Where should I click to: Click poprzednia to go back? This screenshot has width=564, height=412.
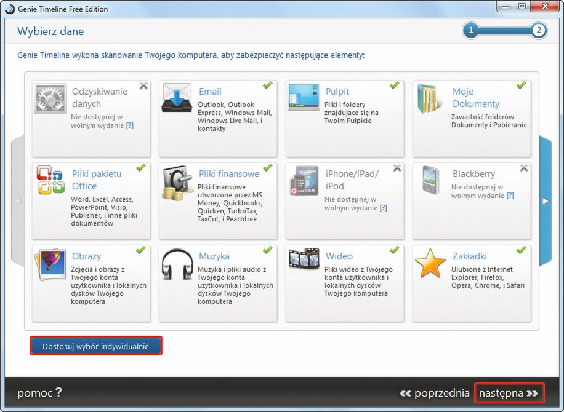click(435, 393)
